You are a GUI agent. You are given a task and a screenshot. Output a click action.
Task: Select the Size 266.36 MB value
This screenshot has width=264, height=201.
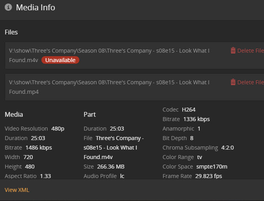point(110,167)
